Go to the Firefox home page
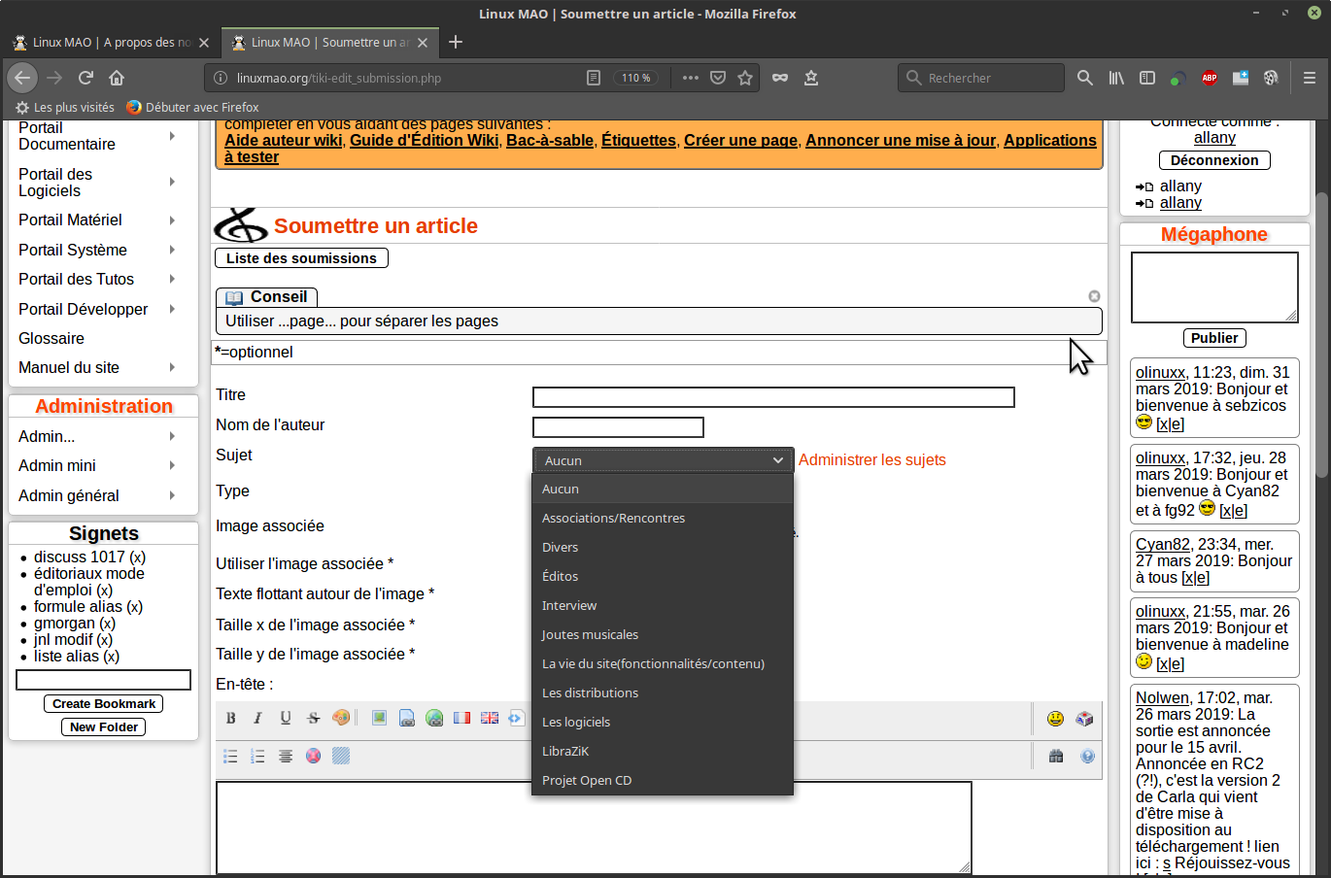Image resolution: width=1331 pixels, height=878 pixels. coord(117,78)
